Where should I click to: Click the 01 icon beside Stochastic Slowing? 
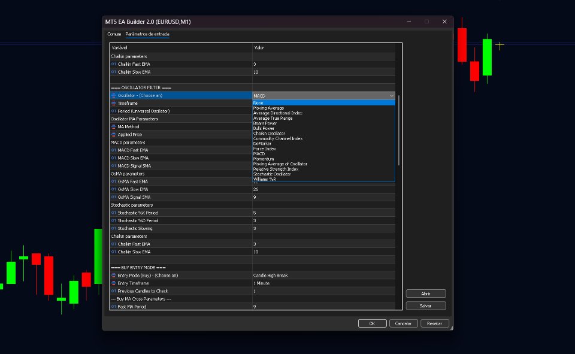point(114,229)
